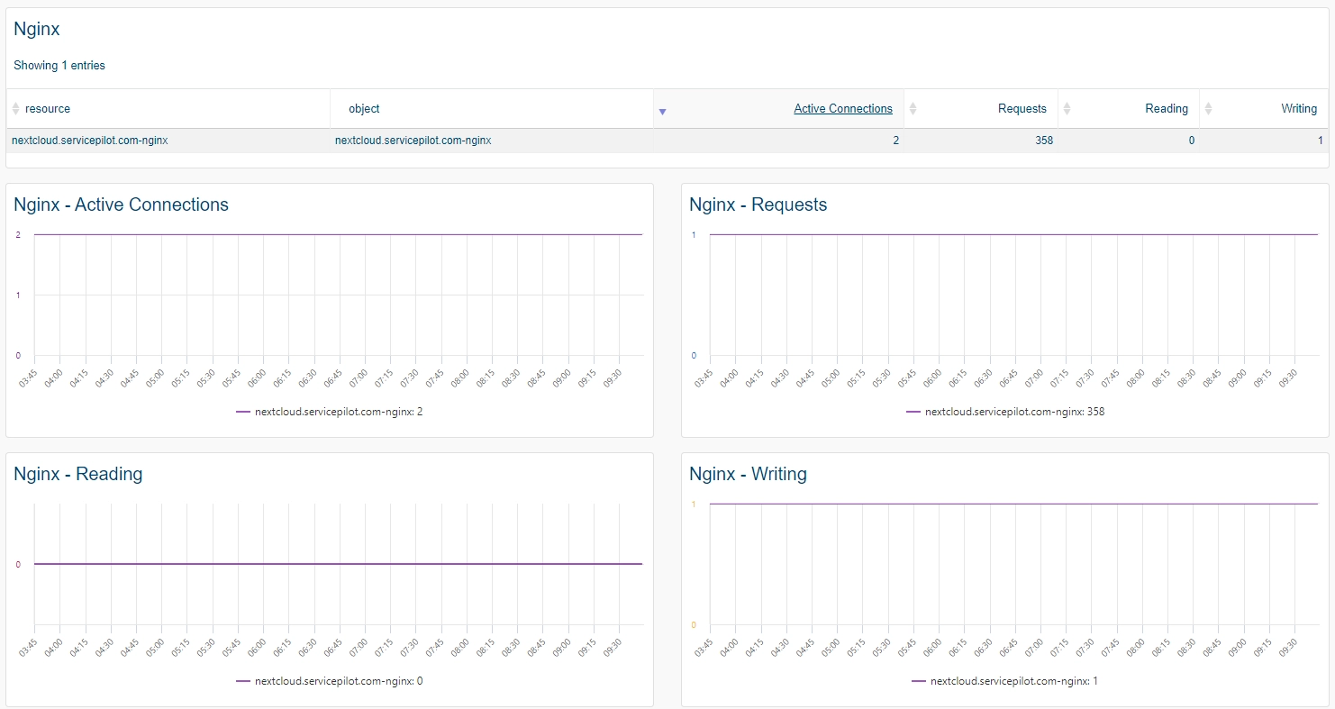Click 08:00 axis label in Requests chart

tap(1135, 377)
